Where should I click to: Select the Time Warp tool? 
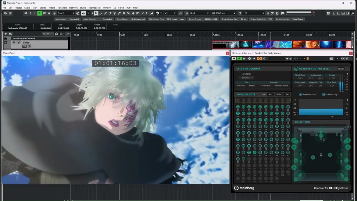point(138,13)
